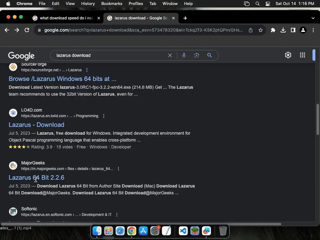Start Google voice search microphone
Image resolution: width=320 pixels, height=240 pixels.
[x=184, y=55]
